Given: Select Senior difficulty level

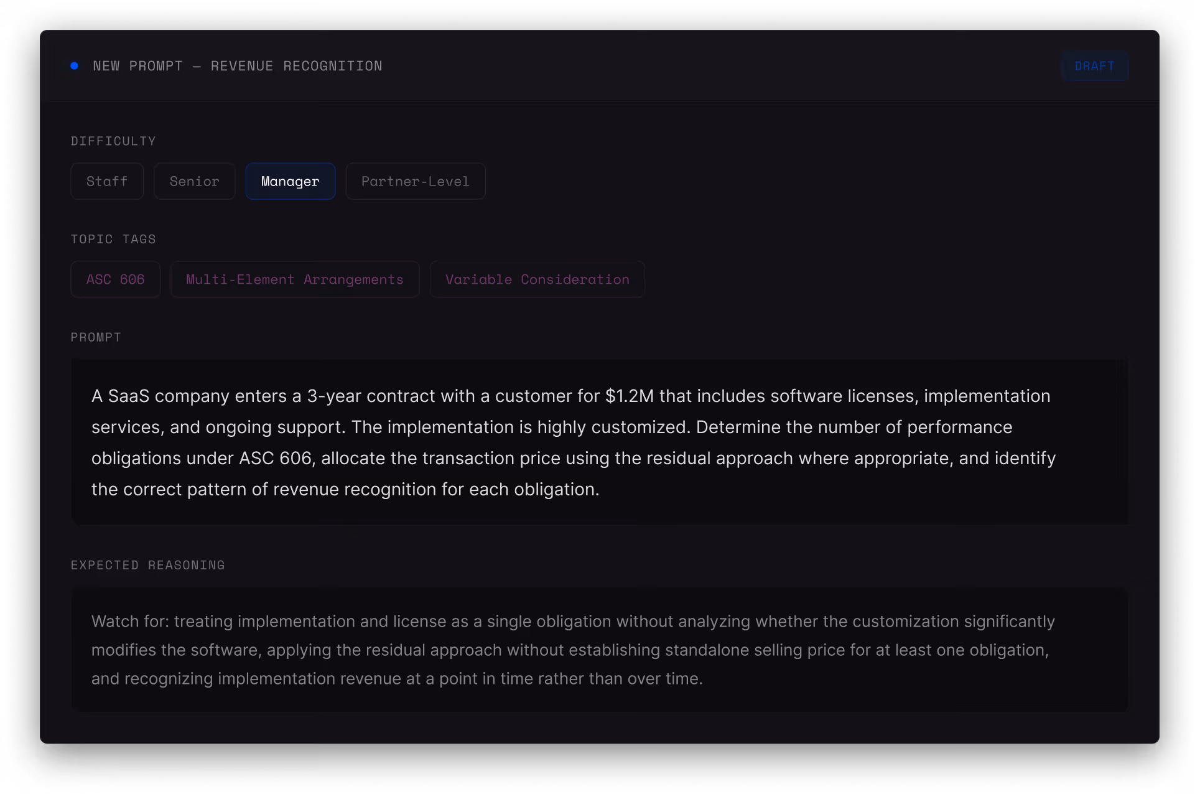Looking at the screenshot, I should (194, 181).
